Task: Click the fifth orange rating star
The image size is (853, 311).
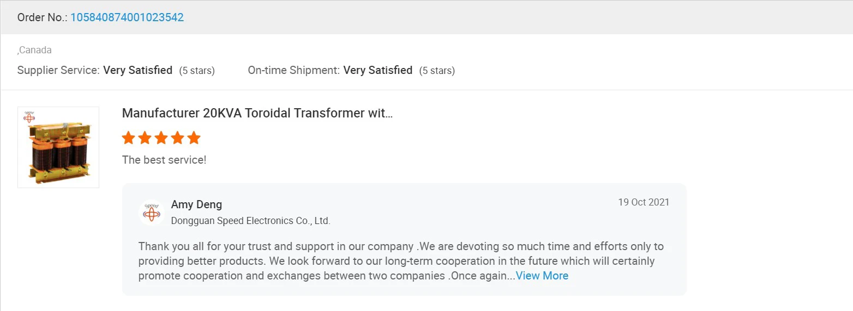Action: coord(194,138)
